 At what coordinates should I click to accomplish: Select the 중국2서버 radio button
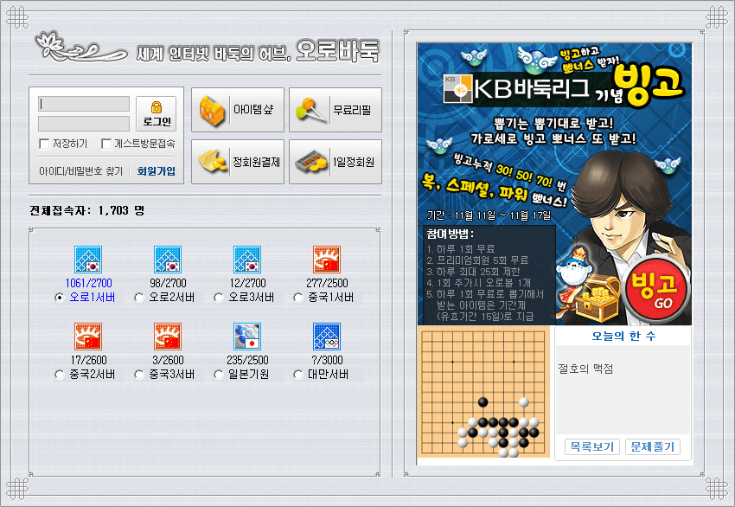click(59, 375)
